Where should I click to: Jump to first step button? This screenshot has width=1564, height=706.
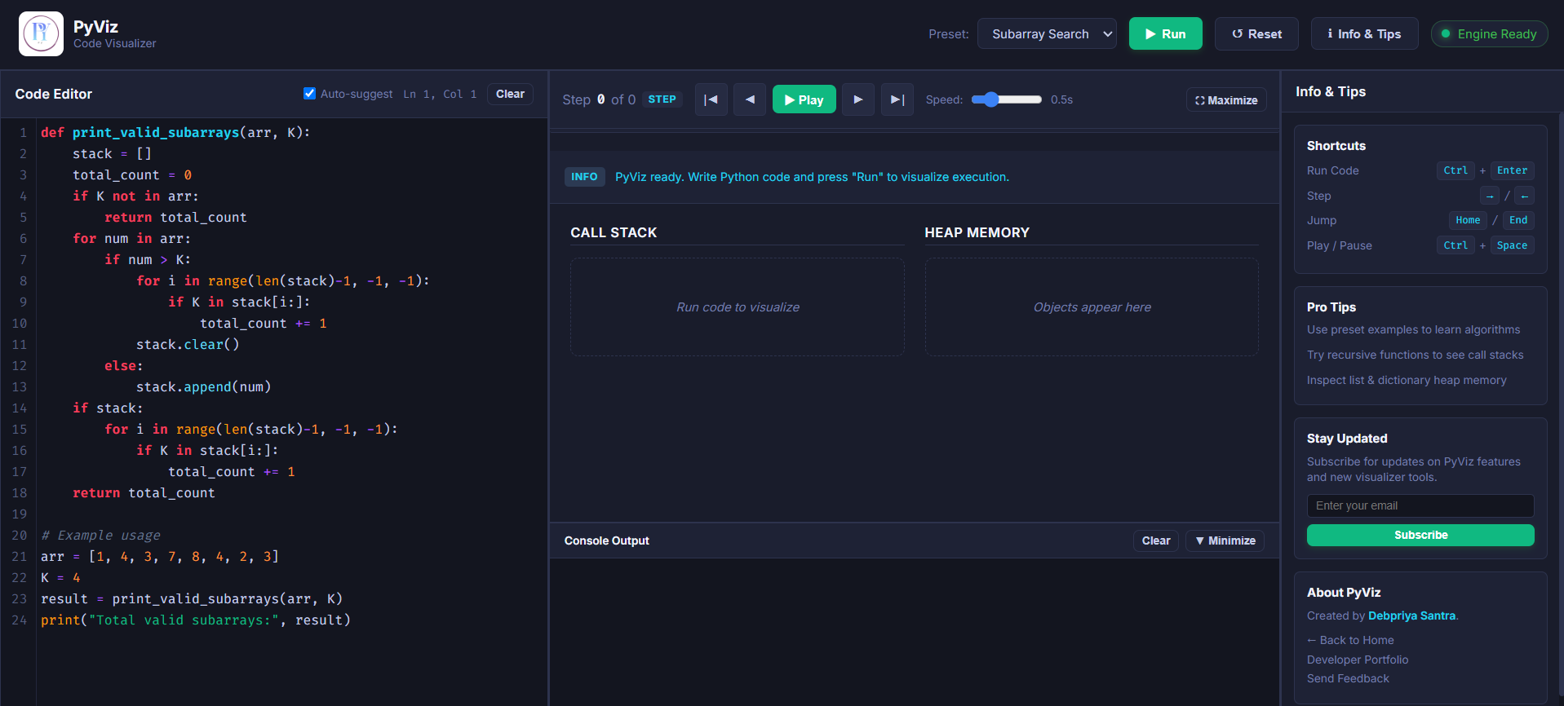711,99
